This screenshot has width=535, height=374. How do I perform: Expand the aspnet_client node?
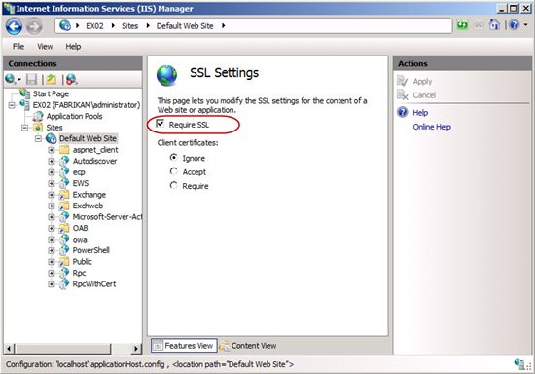(x=52, y=150)
